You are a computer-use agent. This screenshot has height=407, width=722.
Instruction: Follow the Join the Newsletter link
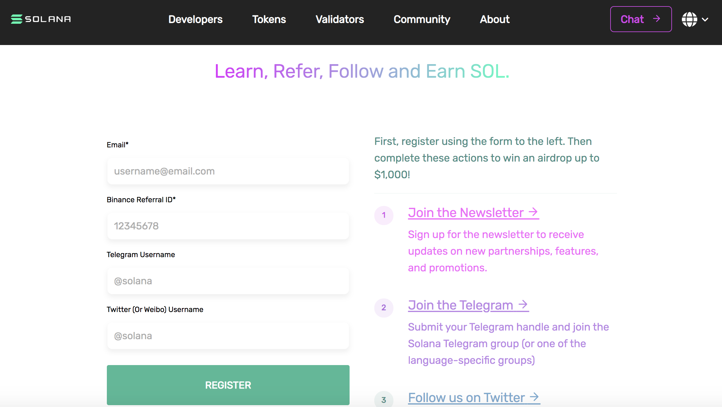coord(473,213)
